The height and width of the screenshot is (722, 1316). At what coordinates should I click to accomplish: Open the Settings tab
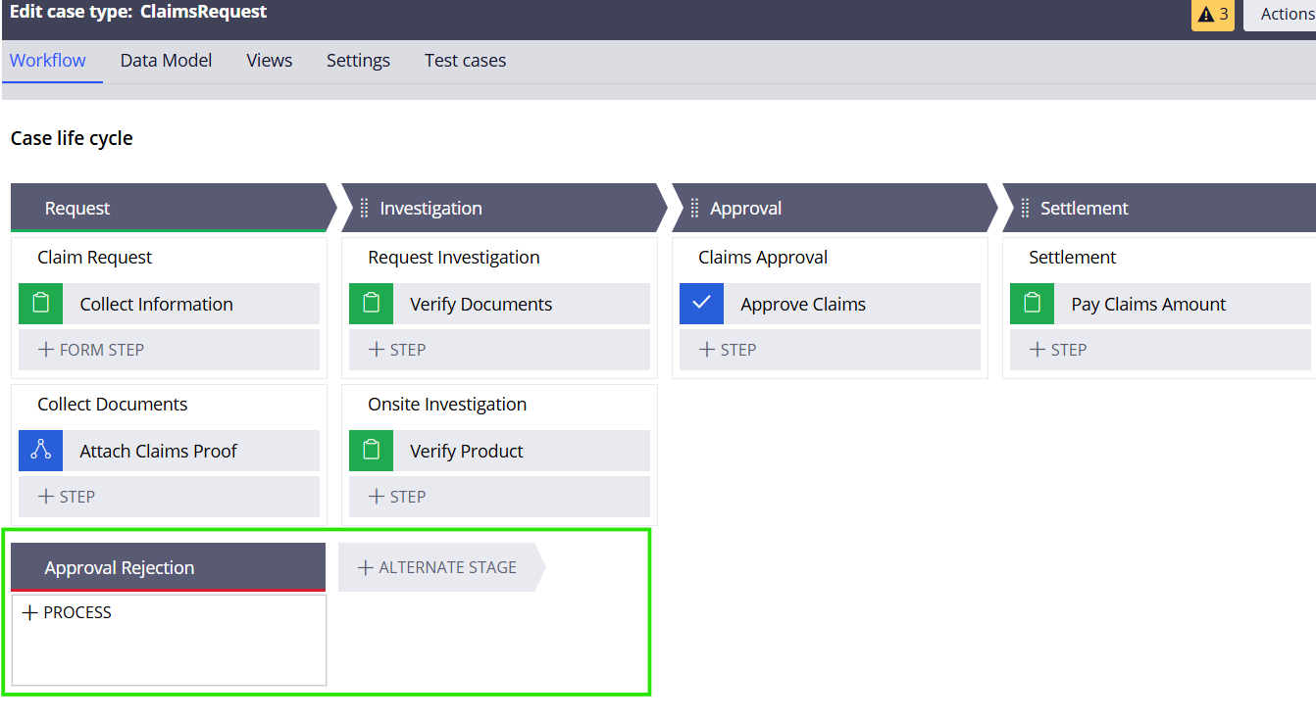click(358, 60)
